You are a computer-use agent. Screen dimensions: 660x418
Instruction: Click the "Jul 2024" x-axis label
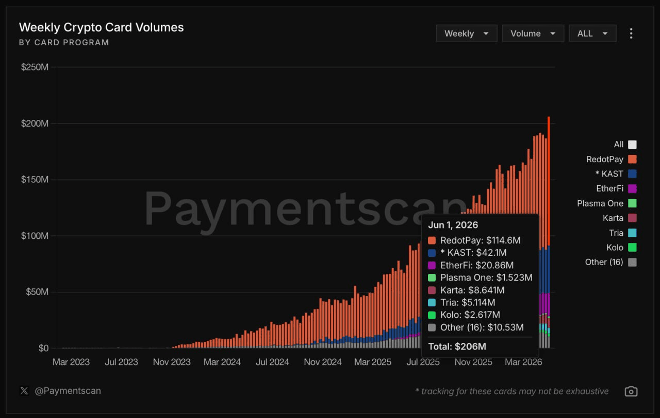[x=273, y=362]
